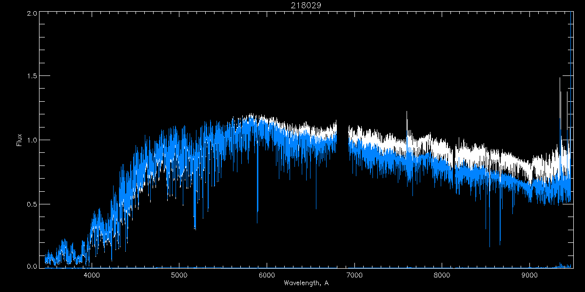Click the plot title 218029
This screenshot has height=292, width=585.
click(x=306, y=5)
